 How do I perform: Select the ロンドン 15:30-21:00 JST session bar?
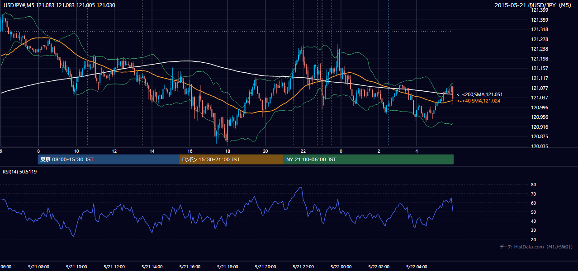(x=232, y=159)
